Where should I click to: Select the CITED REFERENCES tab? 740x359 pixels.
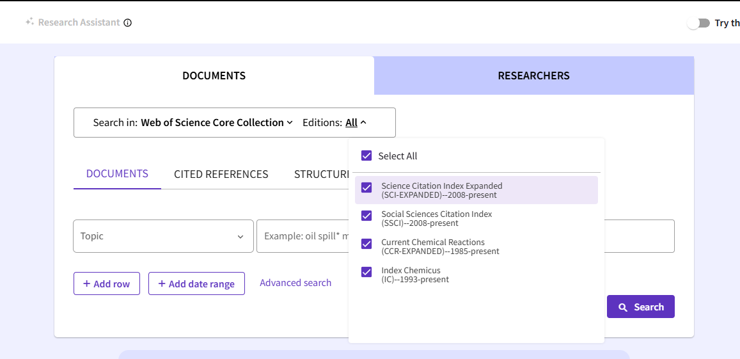tap(221, 174)
